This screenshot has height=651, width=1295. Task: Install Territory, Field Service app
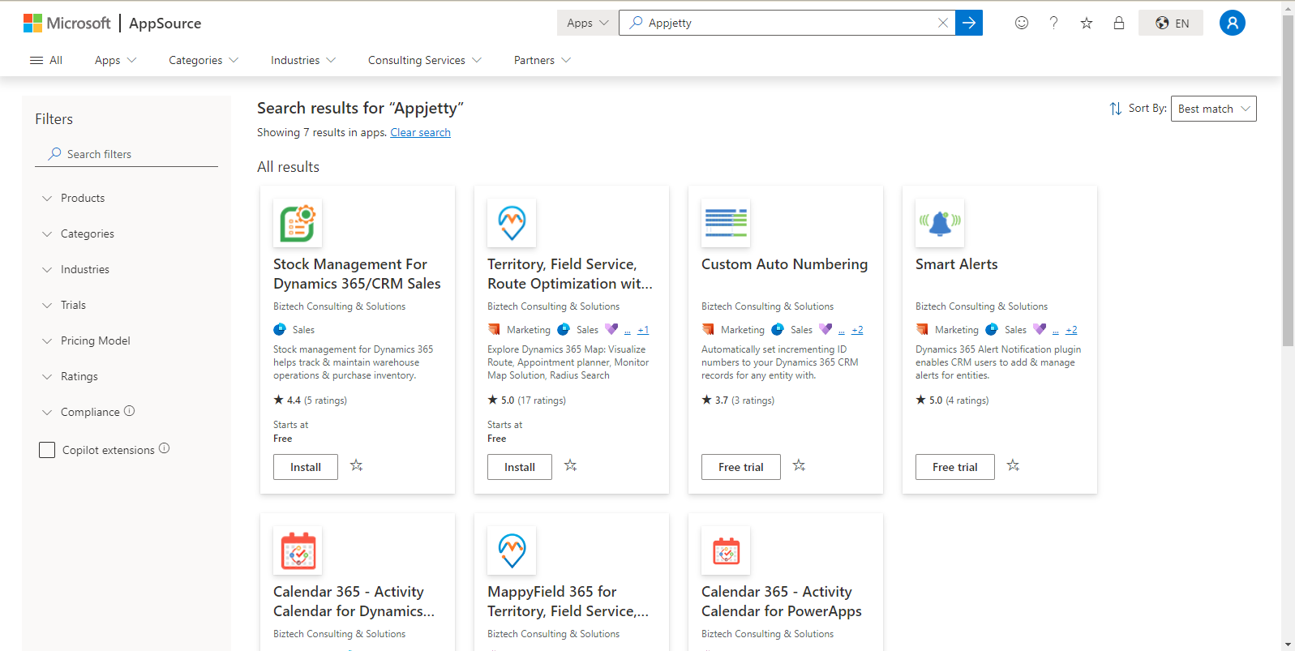pyautogui.click(x=520, y=467)
